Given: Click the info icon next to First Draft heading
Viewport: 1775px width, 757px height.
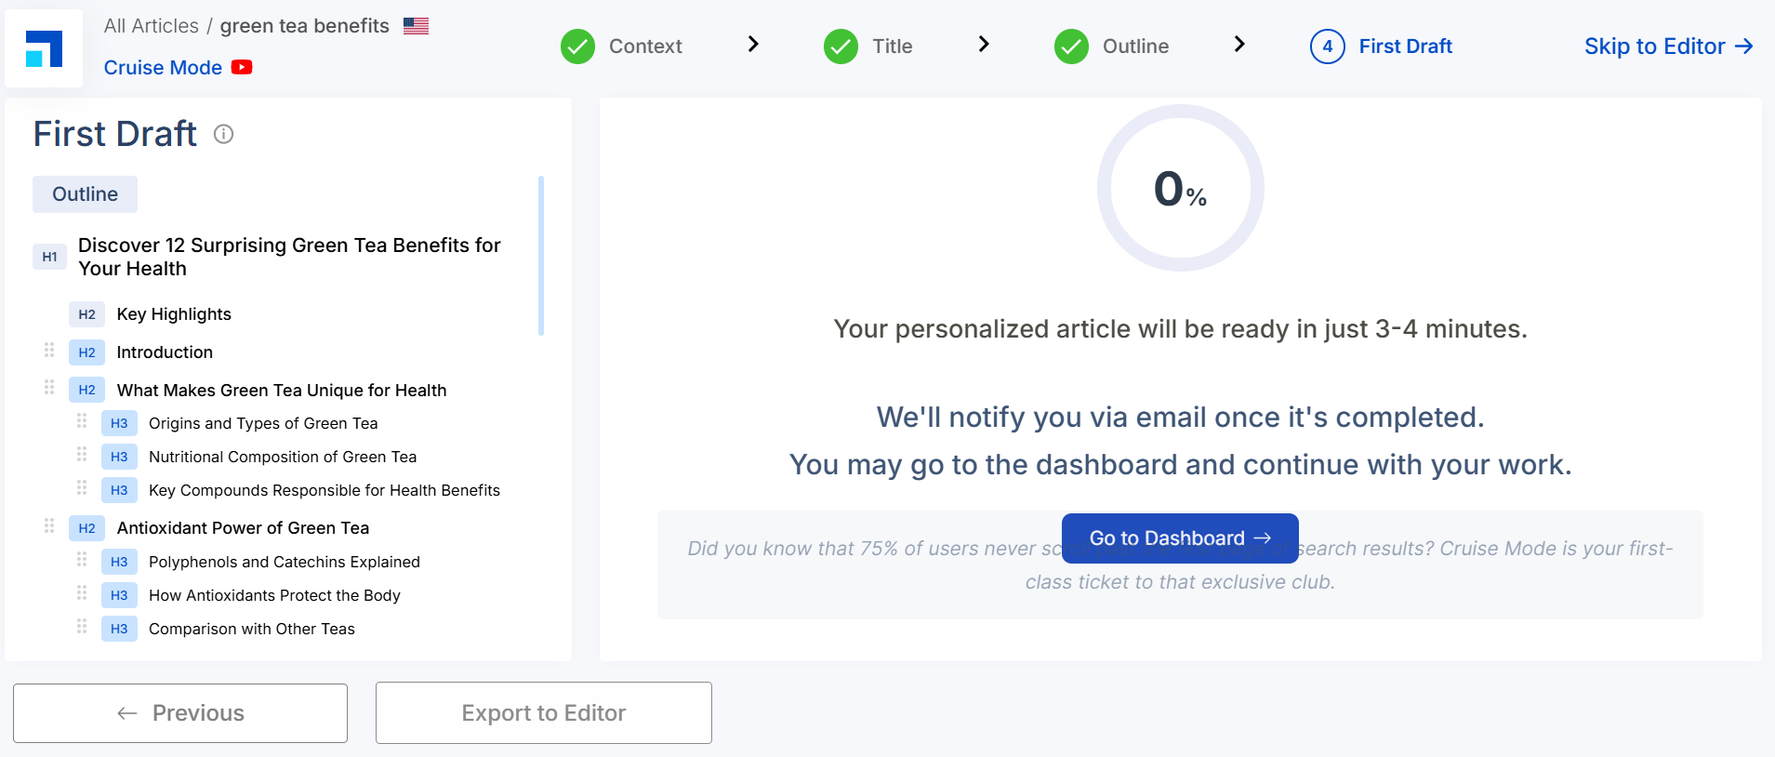Looking at the screenshot, I should point(223,135).
